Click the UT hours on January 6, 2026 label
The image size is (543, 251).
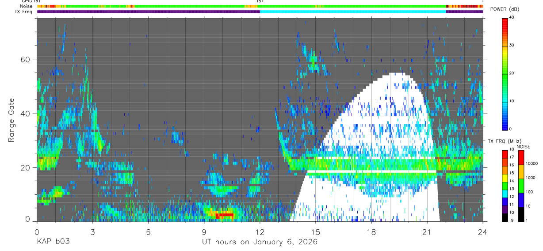pos(260,242)
